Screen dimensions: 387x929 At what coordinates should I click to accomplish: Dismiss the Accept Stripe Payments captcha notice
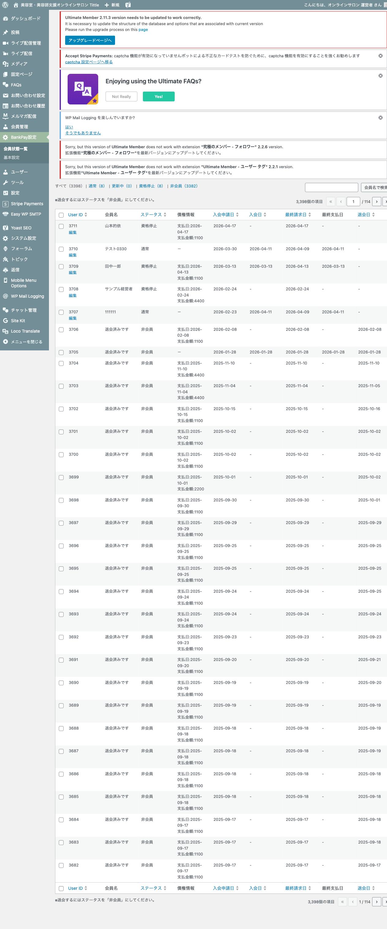(x=380, y=56)
